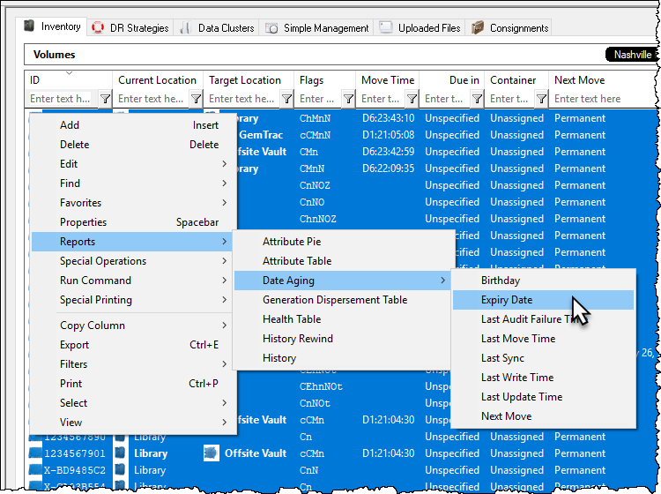Click the sort arrow above ID column

[x=70, y=73]
